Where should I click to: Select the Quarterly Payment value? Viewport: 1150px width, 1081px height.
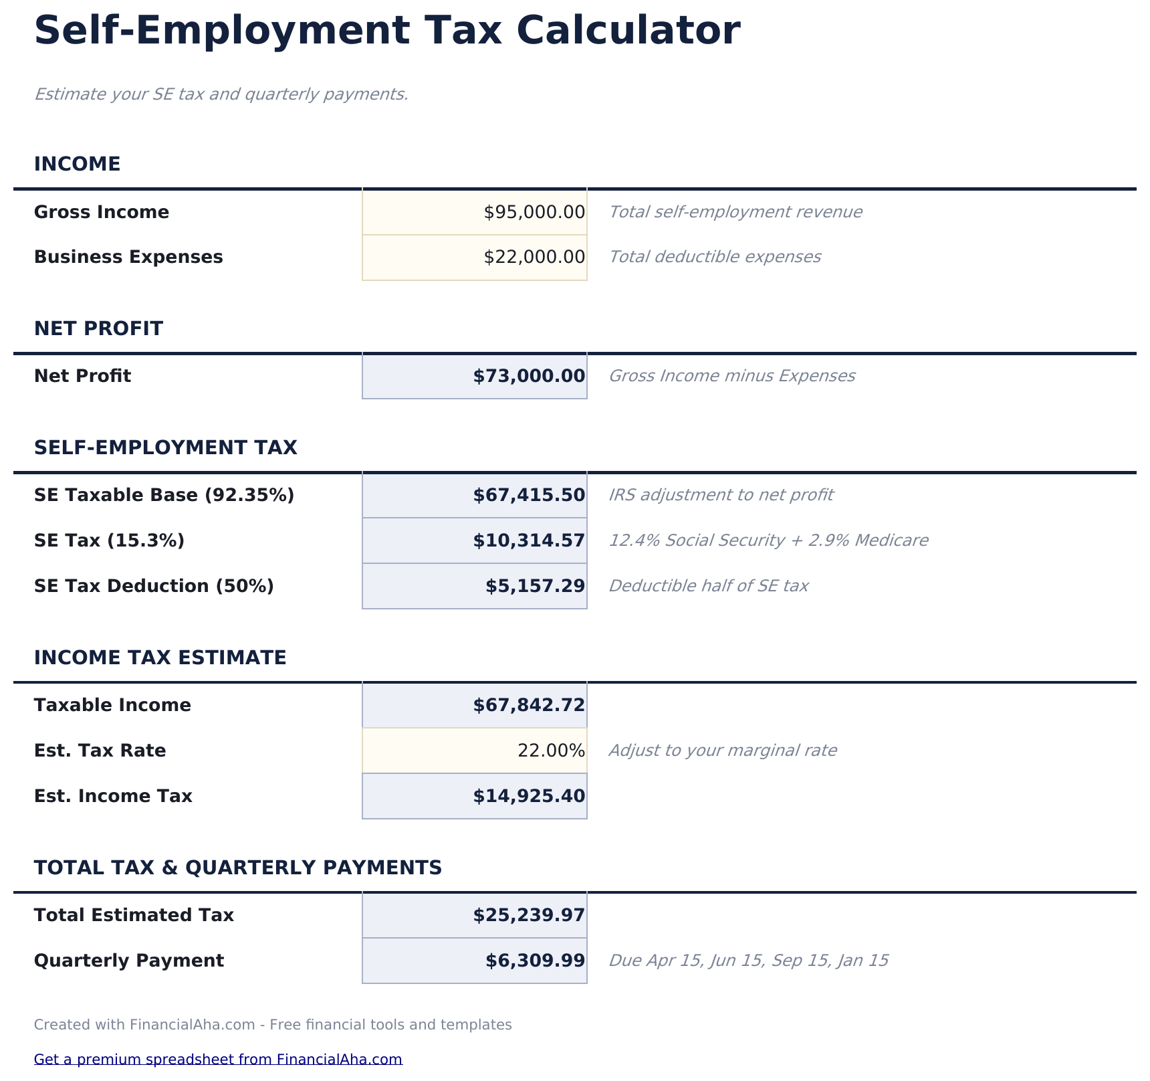click(475, 960)
